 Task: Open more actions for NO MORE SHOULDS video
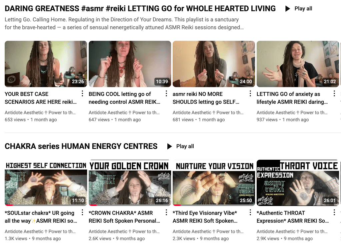(x=250, y=94)
